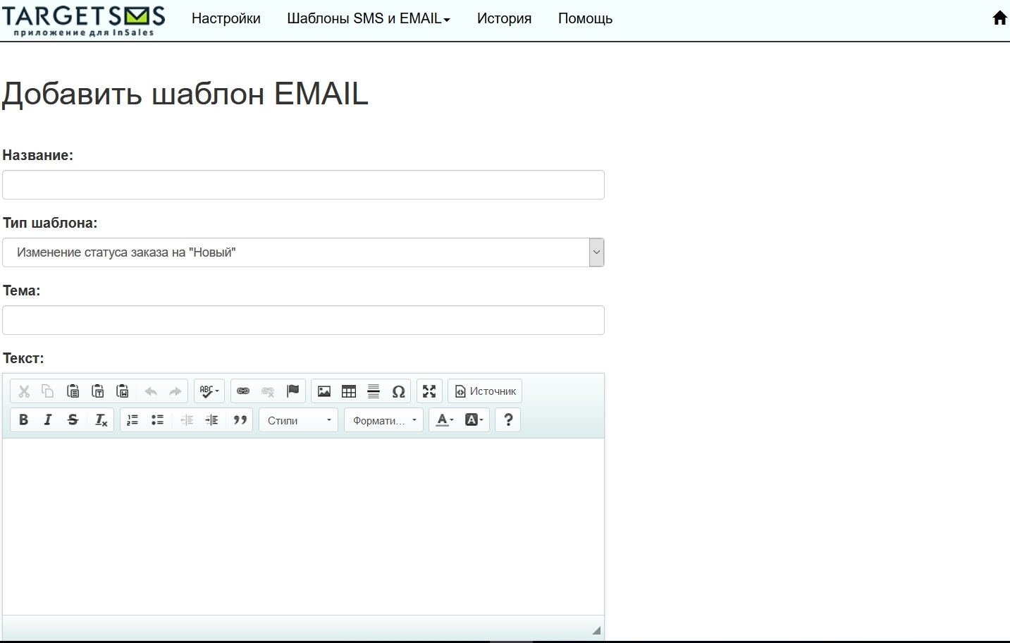This screenshot has height=643, width=1010.
Task: Open the special character Omega tool
Action: [398, 391]
